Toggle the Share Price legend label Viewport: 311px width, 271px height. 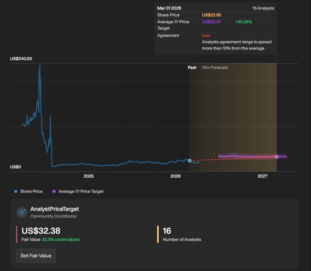pos(31,192)
